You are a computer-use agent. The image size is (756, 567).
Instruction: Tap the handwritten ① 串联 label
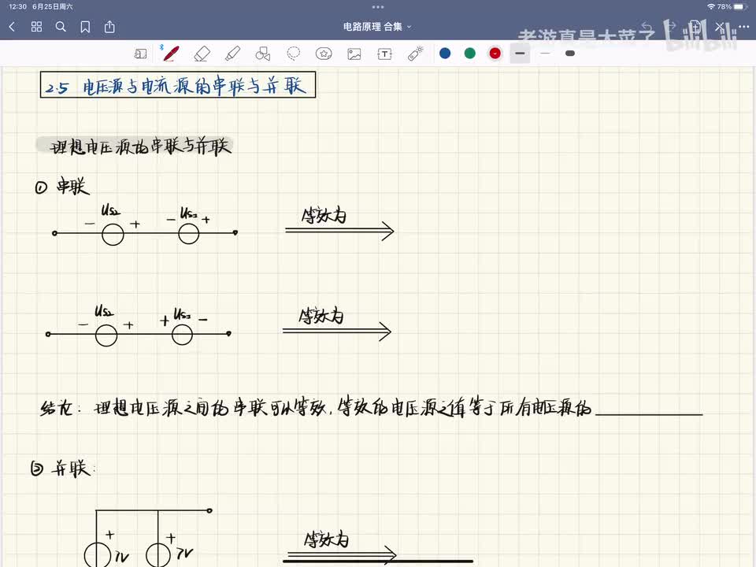[x=63, y=186]
